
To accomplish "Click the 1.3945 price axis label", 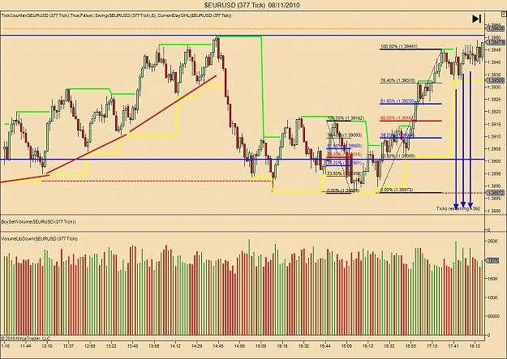I will 495,49.
